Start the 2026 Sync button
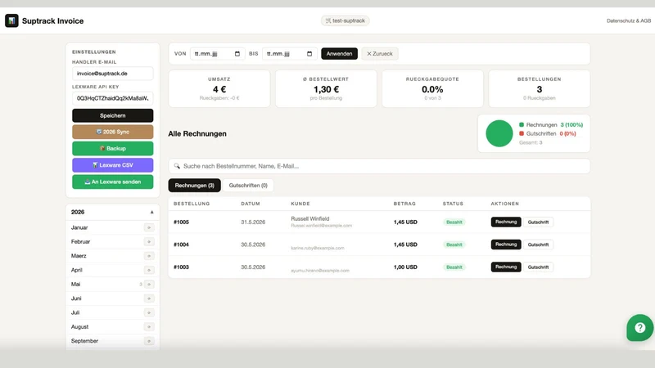The image size is (655, 368). tap(112, 132)
